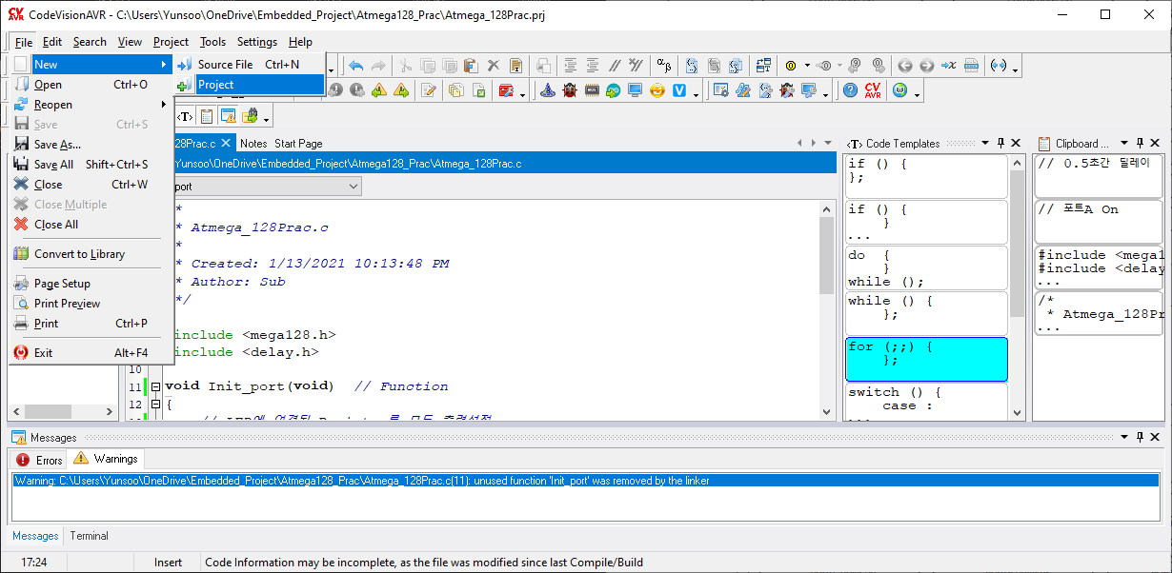Select the for (;;) code template

[926, 359]
